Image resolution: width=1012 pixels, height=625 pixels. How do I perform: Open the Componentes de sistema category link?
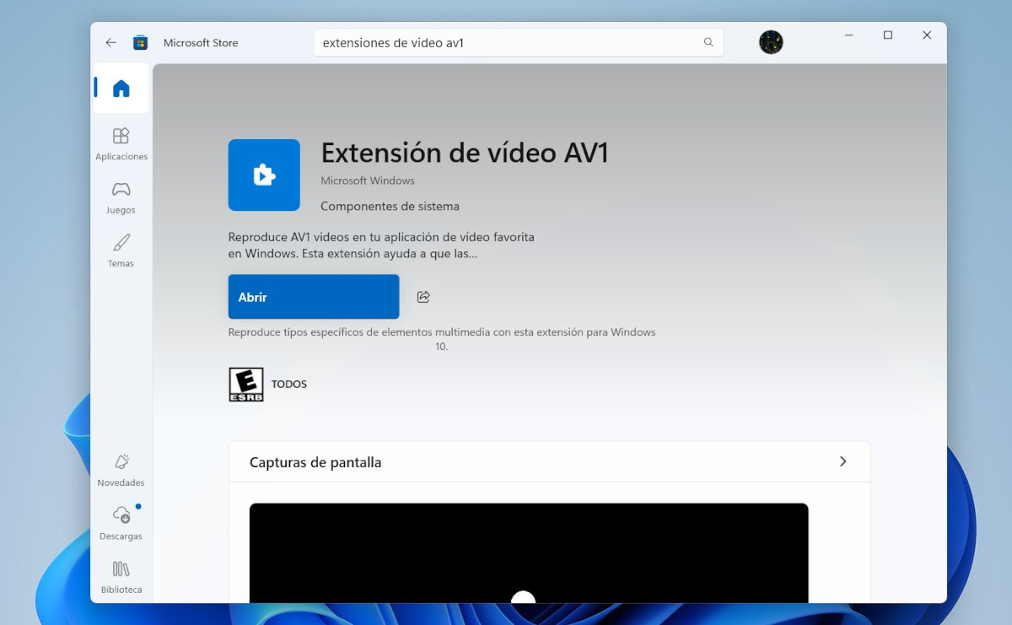[390, 206]
